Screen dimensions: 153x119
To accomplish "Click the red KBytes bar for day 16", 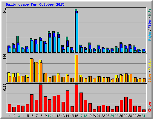I will 76,98.
